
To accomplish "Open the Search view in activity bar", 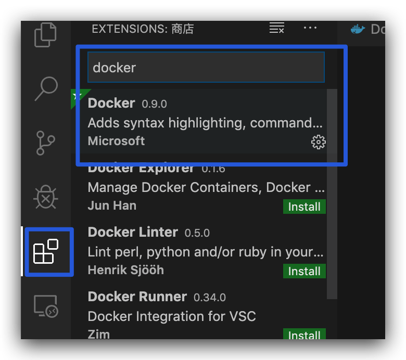I will (46, 88).
